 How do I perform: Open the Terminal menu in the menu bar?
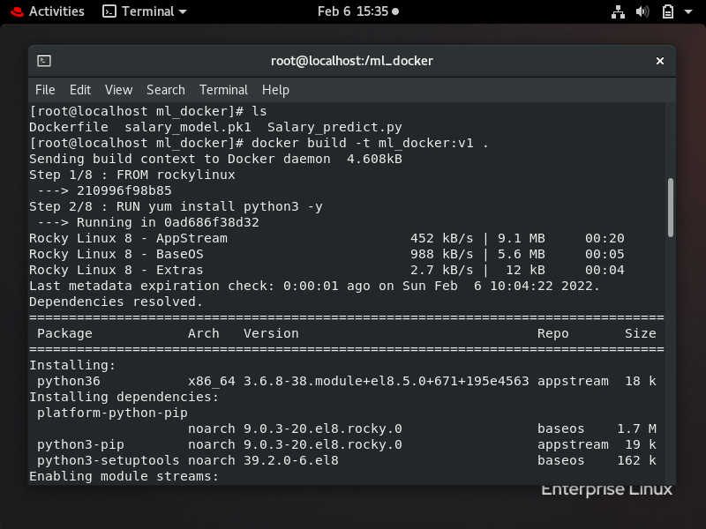tap(223, 90)
